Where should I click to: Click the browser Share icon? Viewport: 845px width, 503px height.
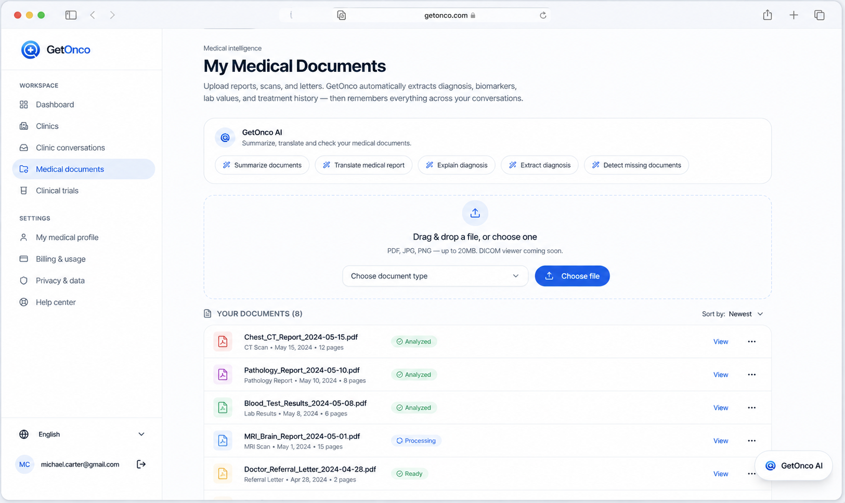768,15
